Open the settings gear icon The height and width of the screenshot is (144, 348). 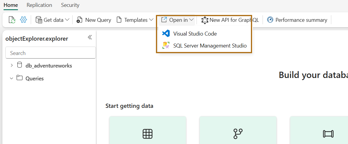pyautogui.click(x=23, y=20)
